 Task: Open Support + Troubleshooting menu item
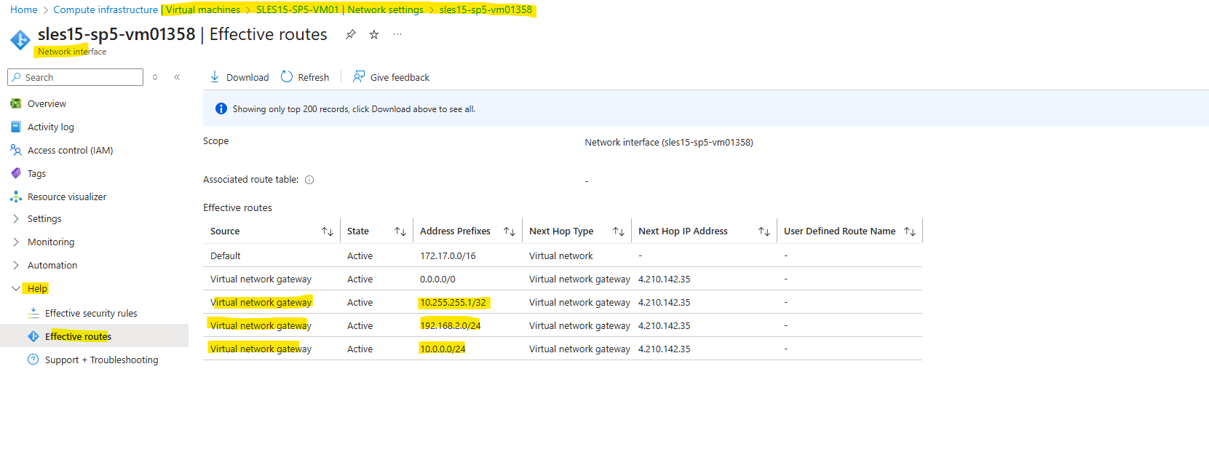point(101,360)
